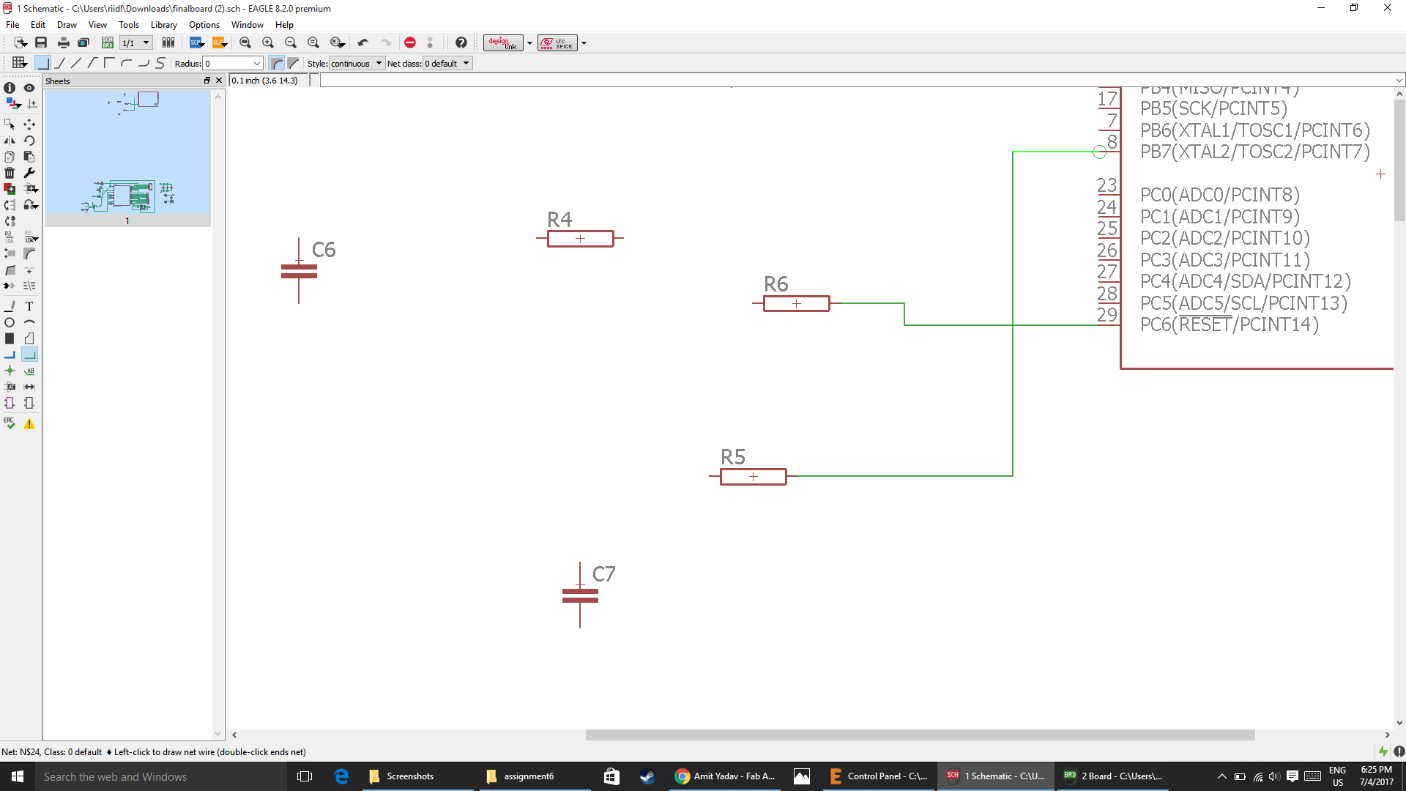Image resolution: width=1406 pixels, height=791 pixels.
Task: Open the Errors warning triangle
Action: pos(29,423)
